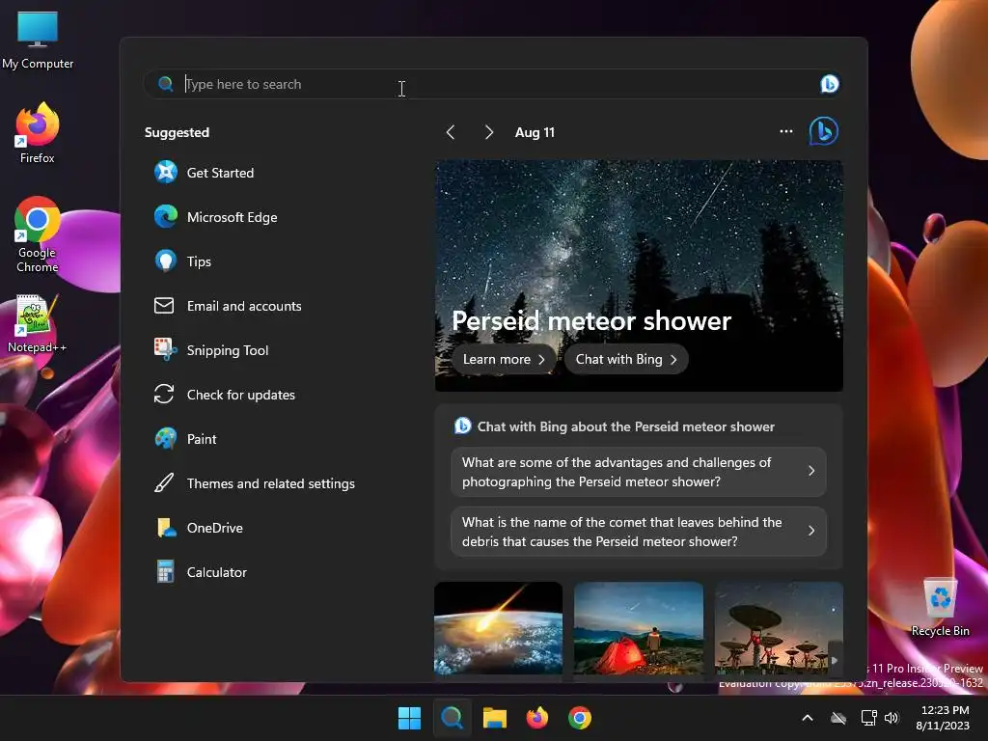Image resolution: width=988 pixels, height=741 pixels.
Task: Launch Google Chrome from the taskbar
Action: tap(580, 718)
